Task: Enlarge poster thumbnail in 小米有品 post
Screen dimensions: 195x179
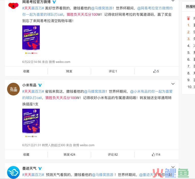Action: [x=31, y=123]
